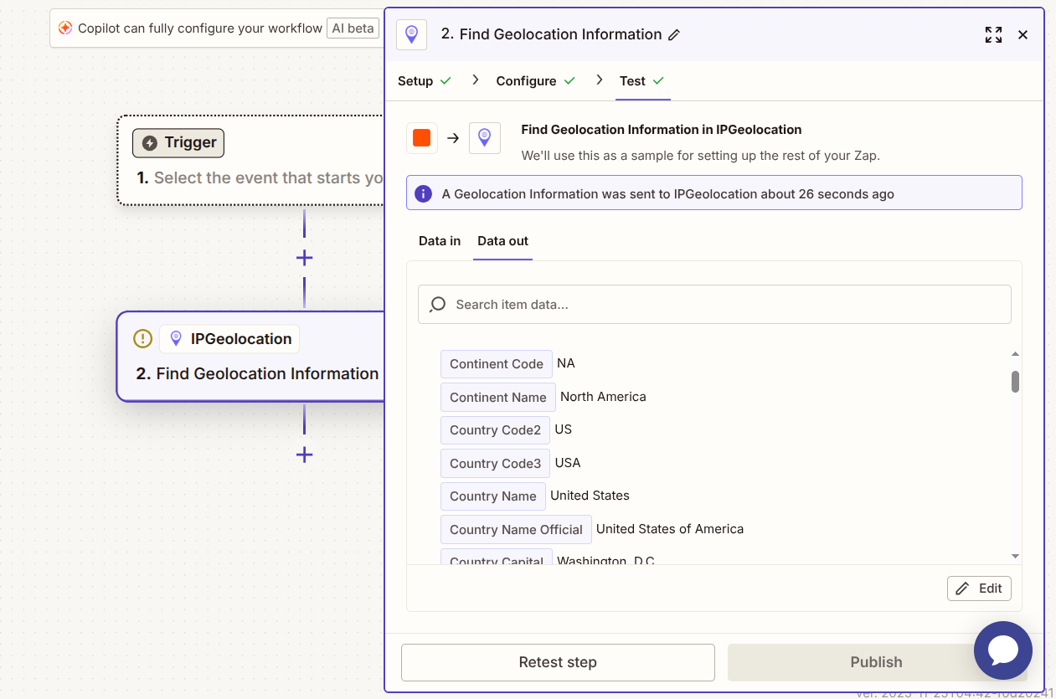Close the step editor panel
The width and height of the screenshot is (1056, 699).
click(1023, 35)
